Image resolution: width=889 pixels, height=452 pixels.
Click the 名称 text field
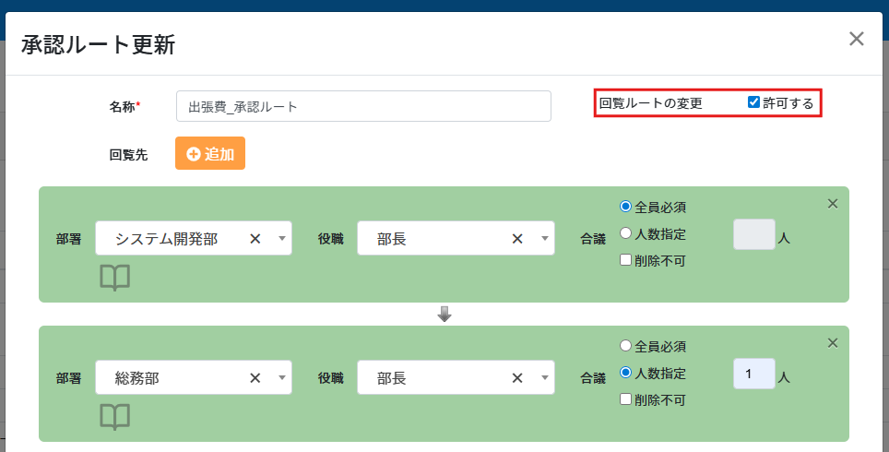pos(363,106)
